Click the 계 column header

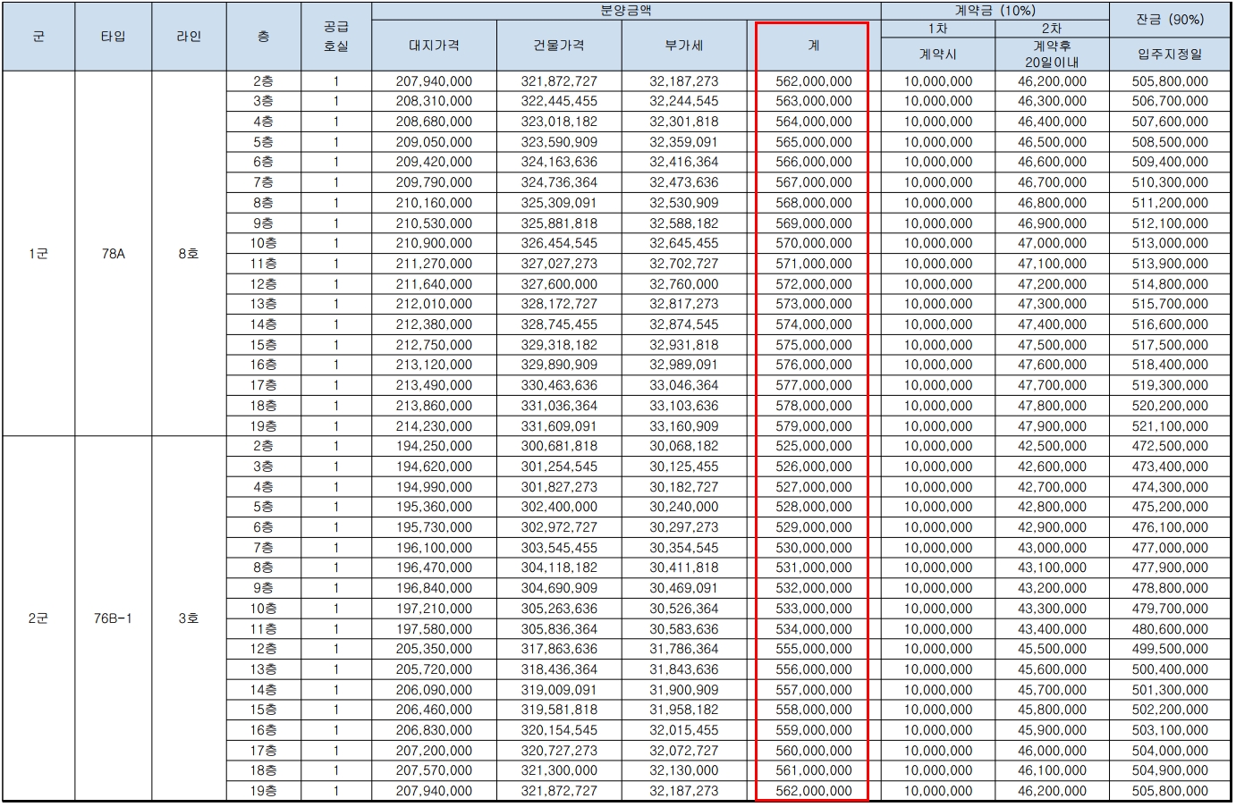pos(814,46)
